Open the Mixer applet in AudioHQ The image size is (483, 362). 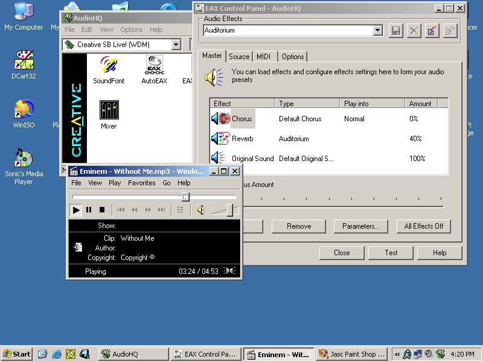click(x=109, y=110)
